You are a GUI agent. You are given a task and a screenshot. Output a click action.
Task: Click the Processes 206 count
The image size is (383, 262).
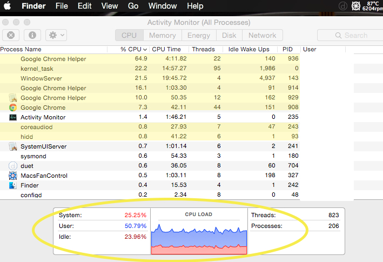[334, 226]
